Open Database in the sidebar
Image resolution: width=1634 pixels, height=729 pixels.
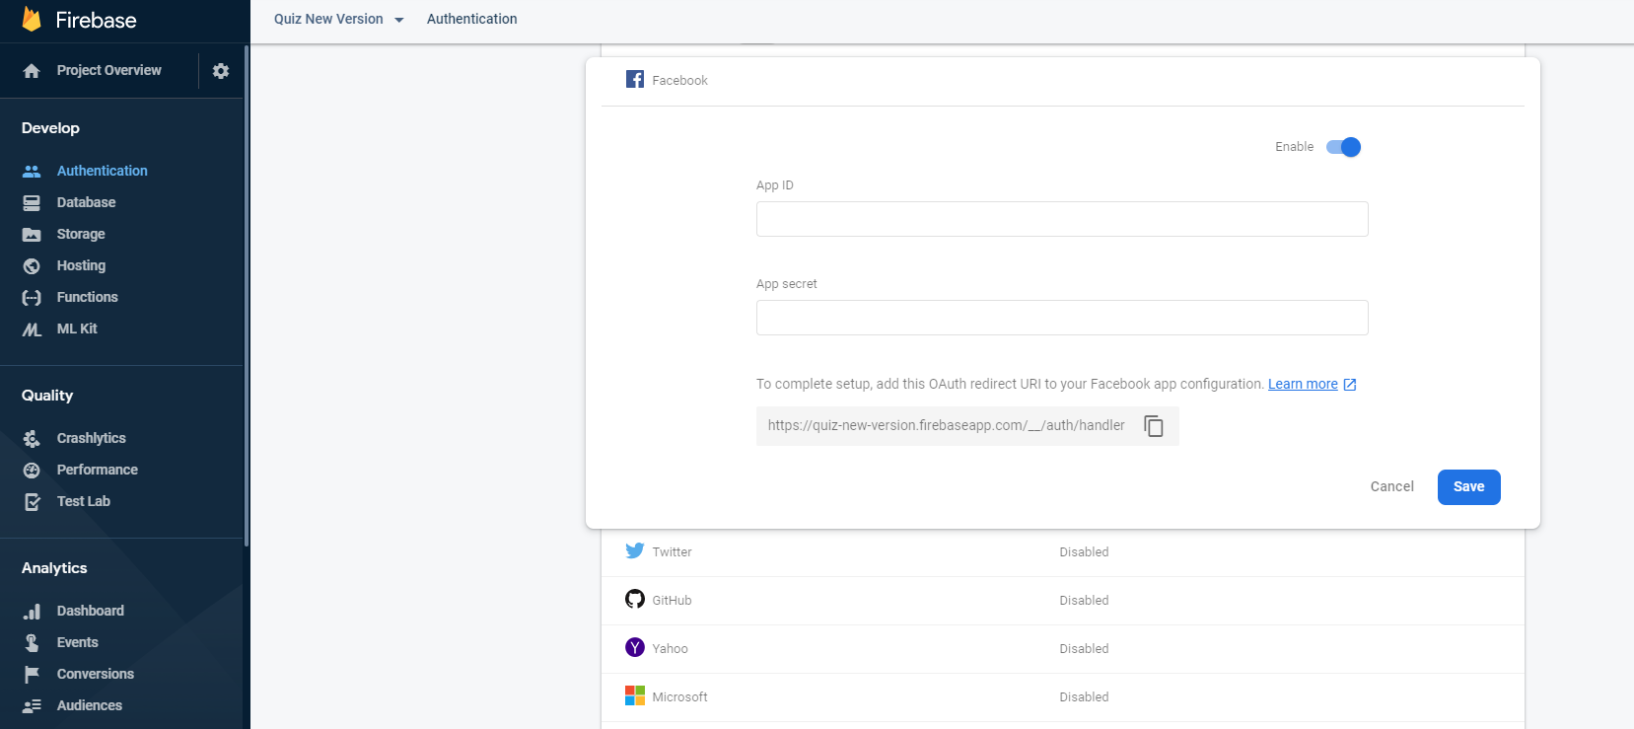(x=86, y=202)
